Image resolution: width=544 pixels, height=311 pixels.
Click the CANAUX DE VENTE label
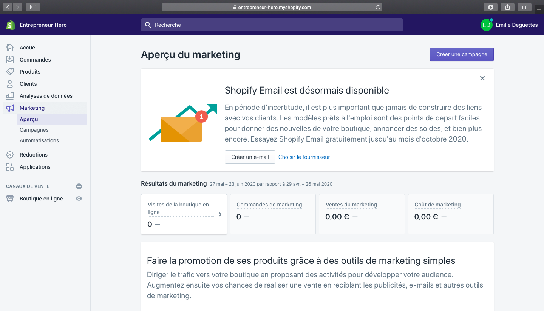(x=28, y=186)
